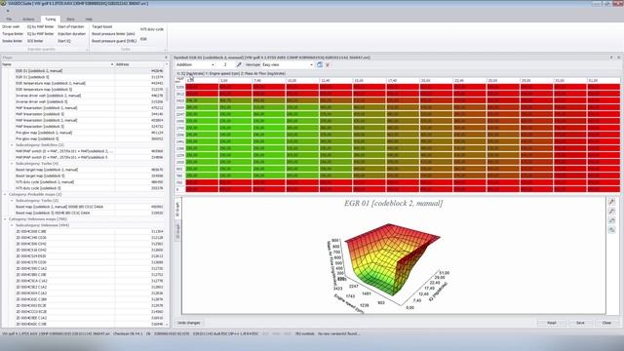
Task: Collapse Subcategory Turbo (4) group
Action: pos(12,164)
